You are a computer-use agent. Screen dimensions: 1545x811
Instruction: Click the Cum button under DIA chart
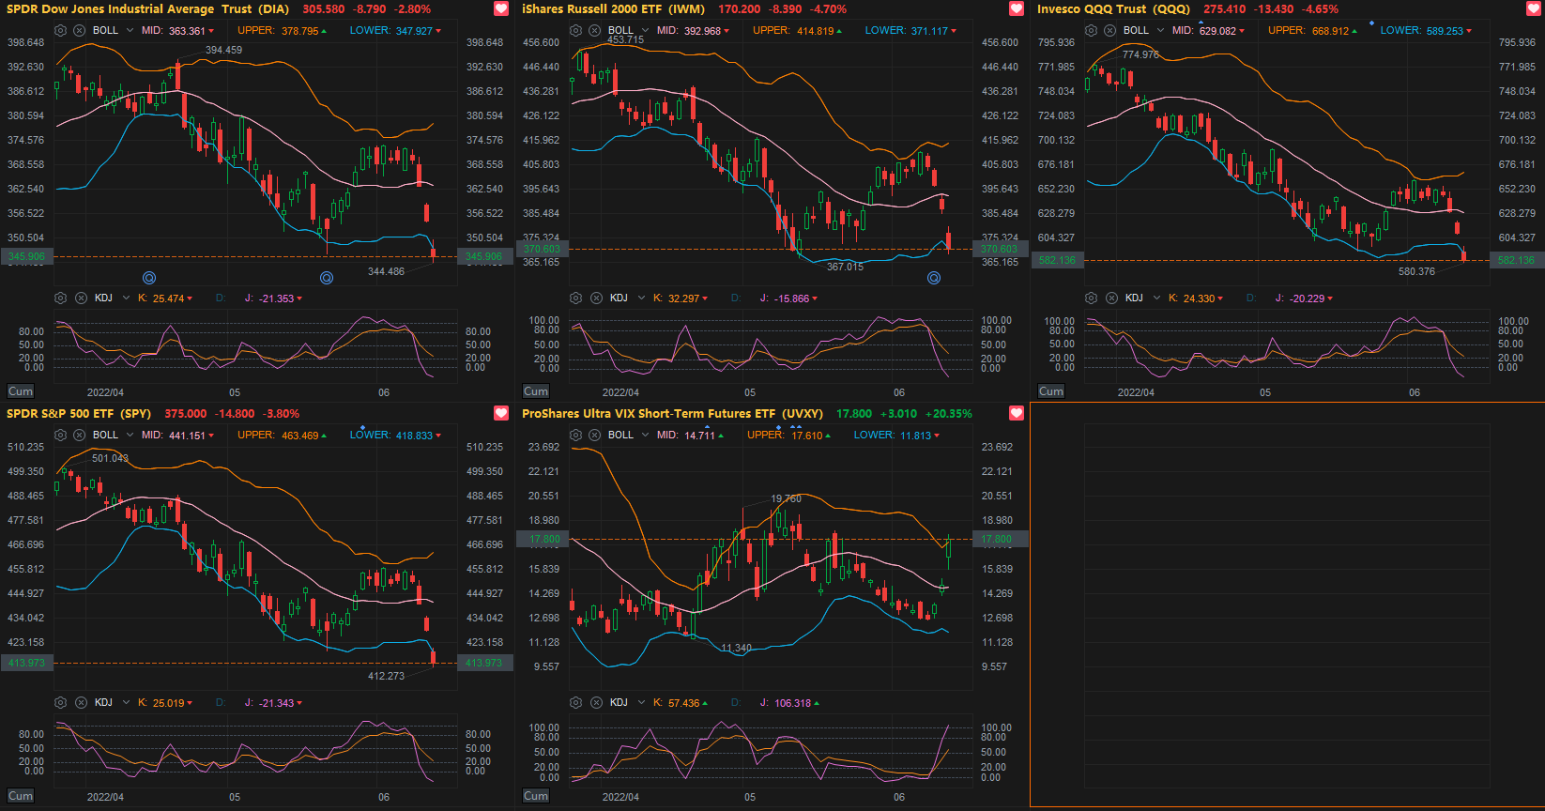pyautogui.click(x=21, y=391)
